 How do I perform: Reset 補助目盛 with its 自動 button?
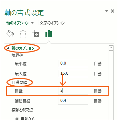98,101
